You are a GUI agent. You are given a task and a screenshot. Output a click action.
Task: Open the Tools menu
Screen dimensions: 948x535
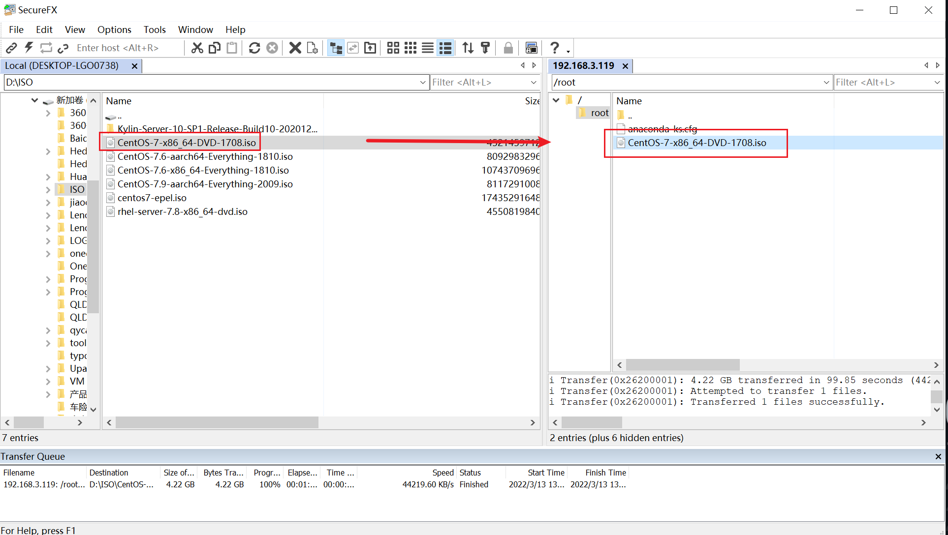pos(155,30)
